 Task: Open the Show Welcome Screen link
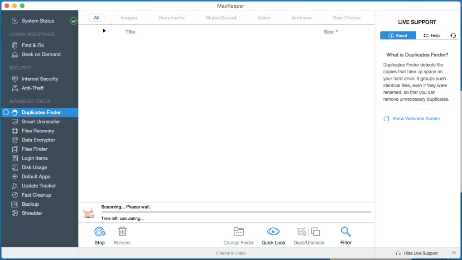tap(416, 118)
